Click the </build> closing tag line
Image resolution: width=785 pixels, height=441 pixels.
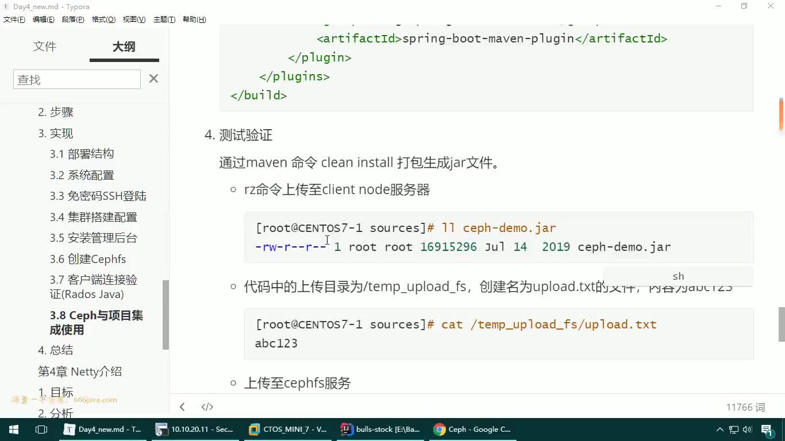(259, 95)
